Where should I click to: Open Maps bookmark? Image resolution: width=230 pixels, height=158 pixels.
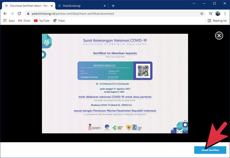point(59,21)
